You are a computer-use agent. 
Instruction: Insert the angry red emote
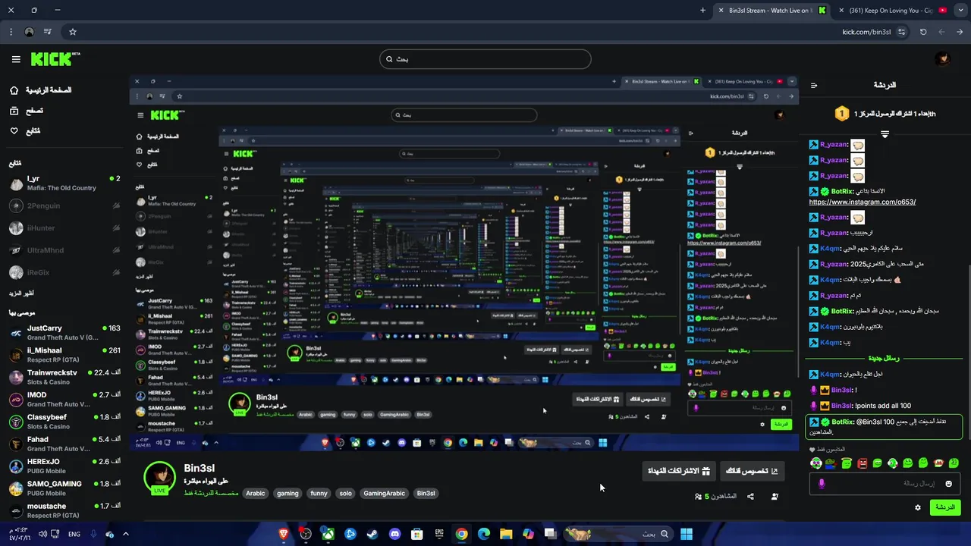pos(862,463)
